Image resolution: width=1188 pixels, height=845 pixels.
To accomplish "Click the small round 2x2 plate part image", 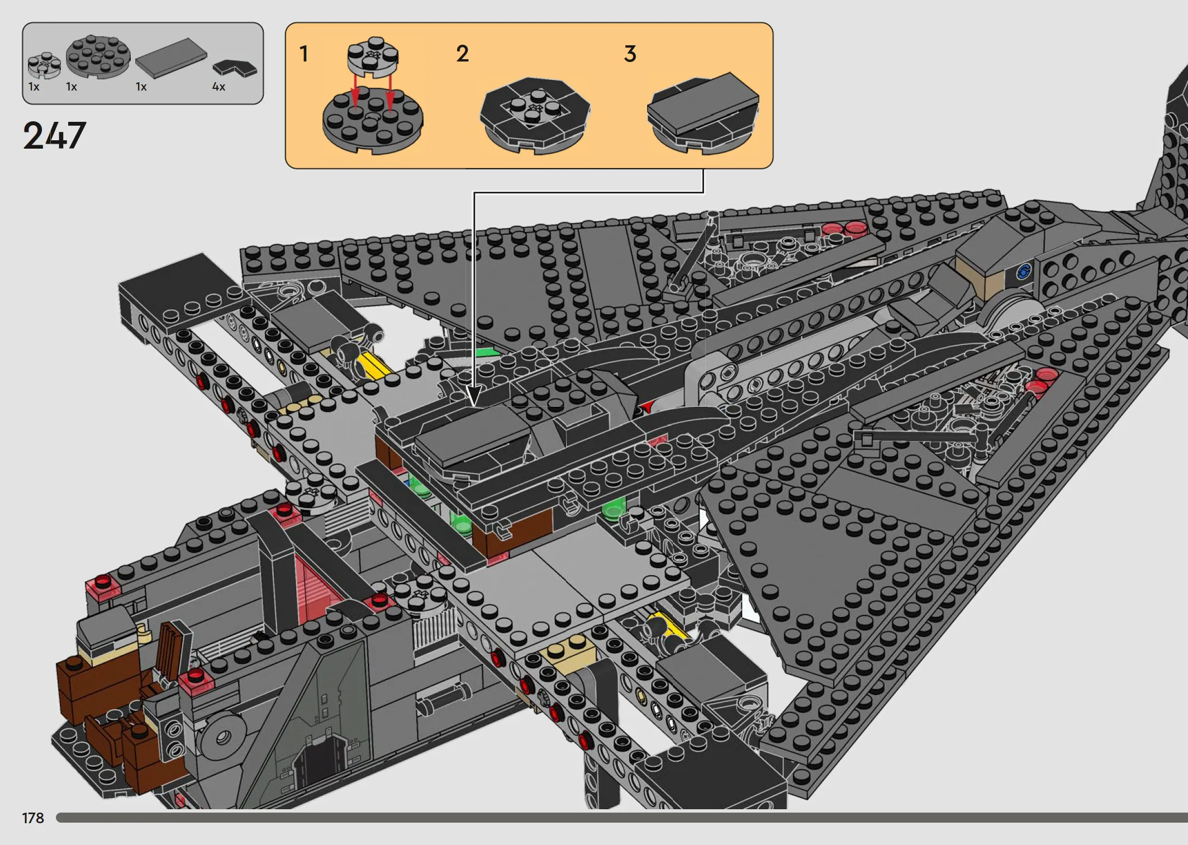I will (x=44, y=66).
